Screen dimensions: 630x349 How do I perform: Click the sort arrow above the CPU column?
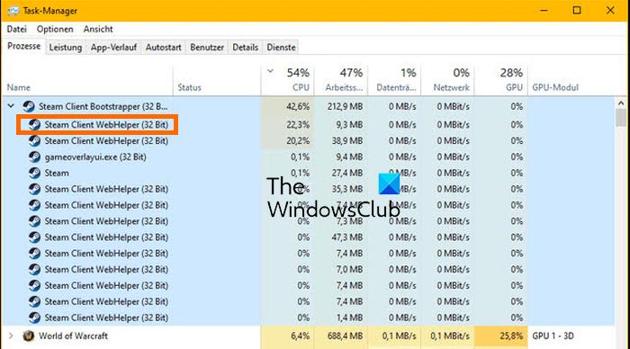[270, 71]
